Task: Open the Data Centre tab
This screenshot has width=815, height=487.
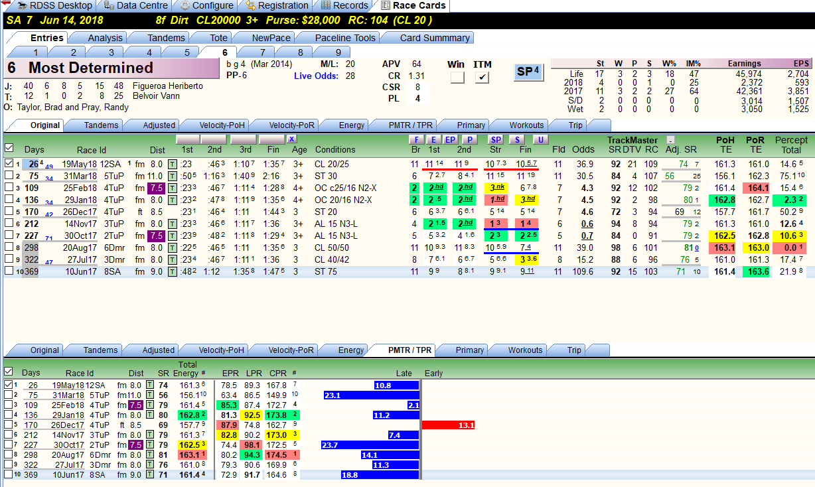Action: (x=136, y=5)
